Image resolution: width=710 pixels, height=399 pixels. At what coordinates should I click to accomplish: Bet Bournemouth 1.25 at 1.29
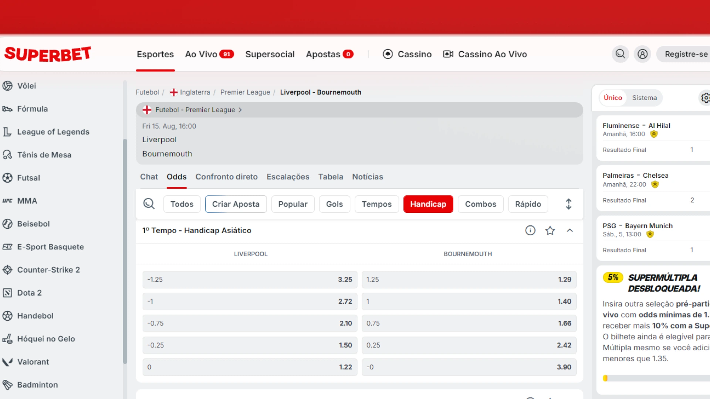pos(469,280)
